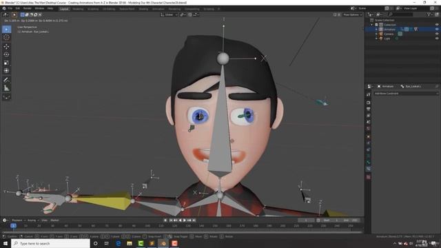The height and width of the screenshot is (248, 441).
Task: Activate the Cursor tool
Action: (6, 37)
